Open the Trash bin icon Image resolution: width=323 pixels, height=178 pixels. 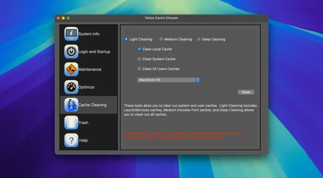[71, 123]
